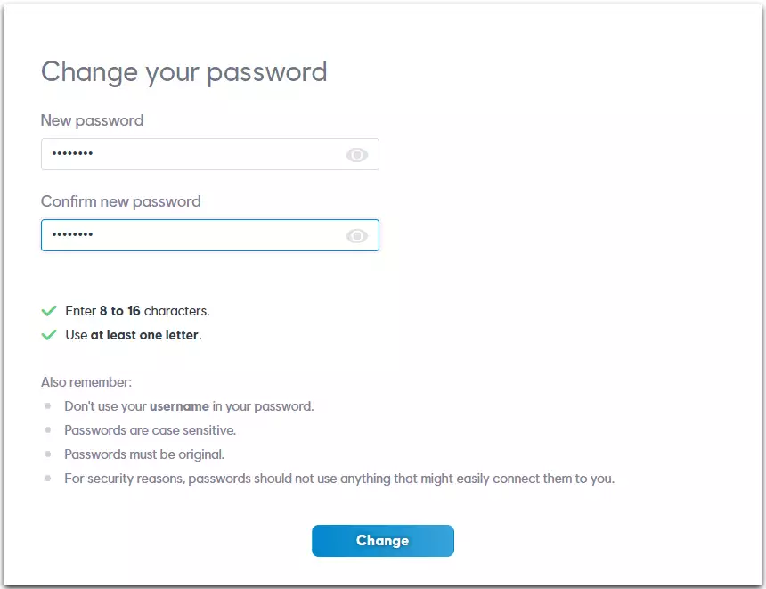Submit with the blue Change button
The height and width of the screenshot is (589, 766).
(x=383, y=541)
